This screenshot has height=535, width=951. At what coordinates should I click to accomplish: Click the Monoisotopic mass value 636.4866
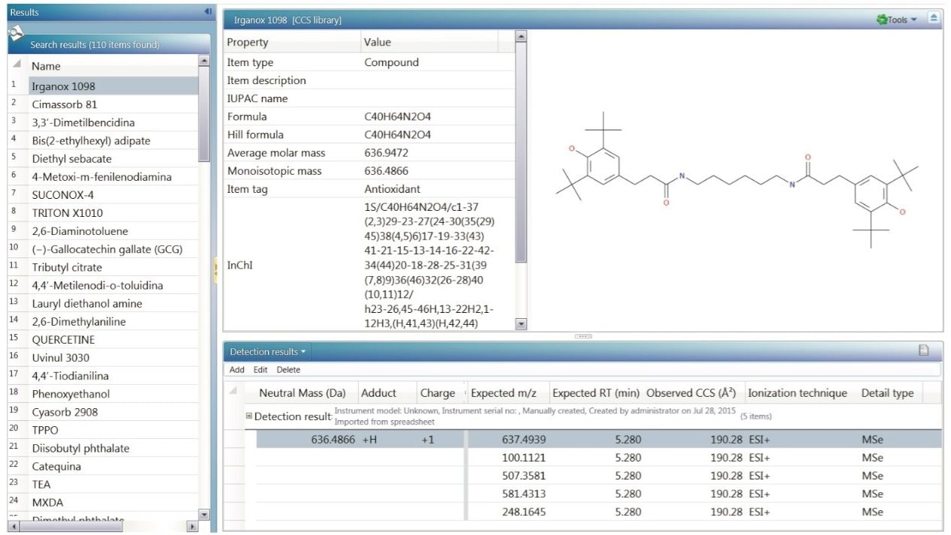pos(385,171)
